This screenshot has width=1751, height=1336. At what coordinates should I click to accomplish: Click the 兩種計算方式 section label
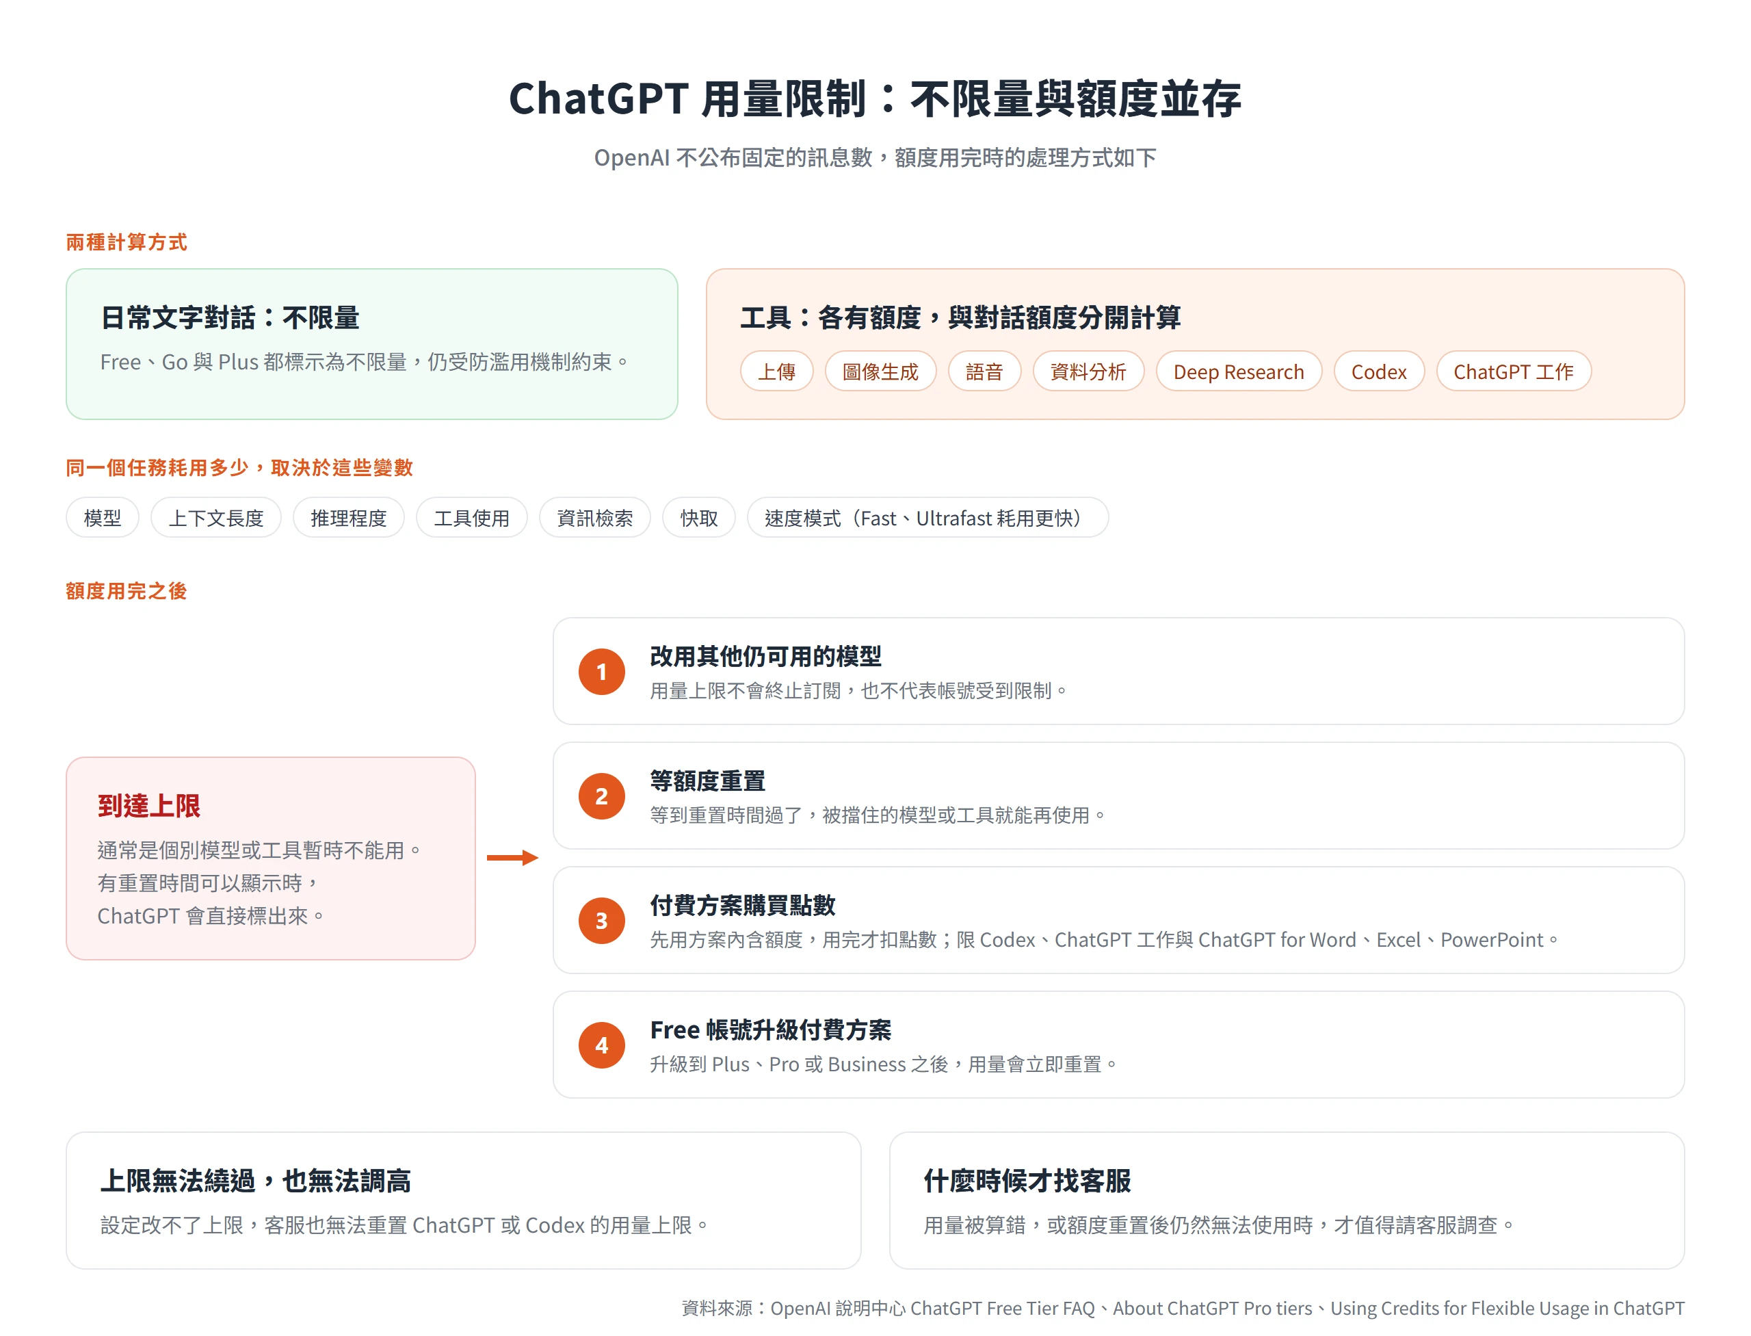(127, 241)
